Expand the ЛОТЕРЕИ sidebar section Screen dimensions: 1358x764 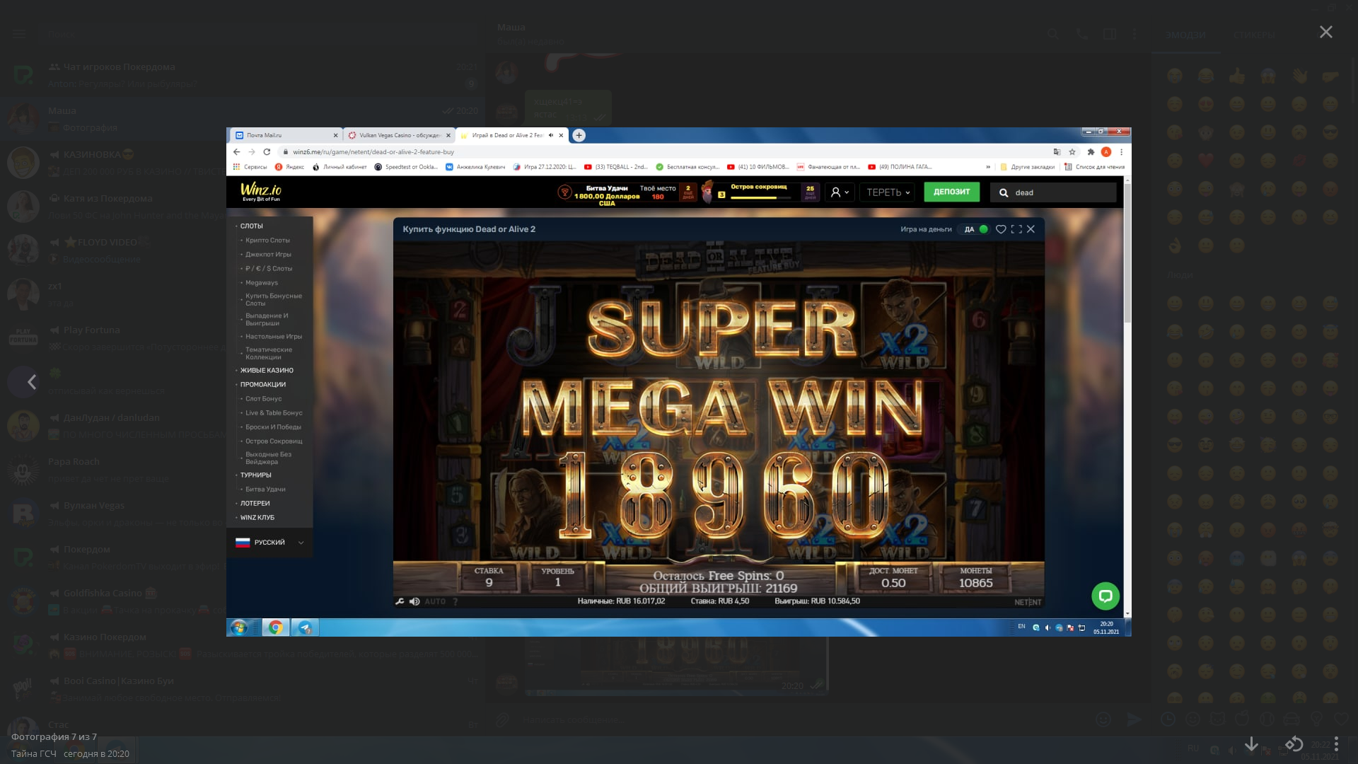[255, 504]
